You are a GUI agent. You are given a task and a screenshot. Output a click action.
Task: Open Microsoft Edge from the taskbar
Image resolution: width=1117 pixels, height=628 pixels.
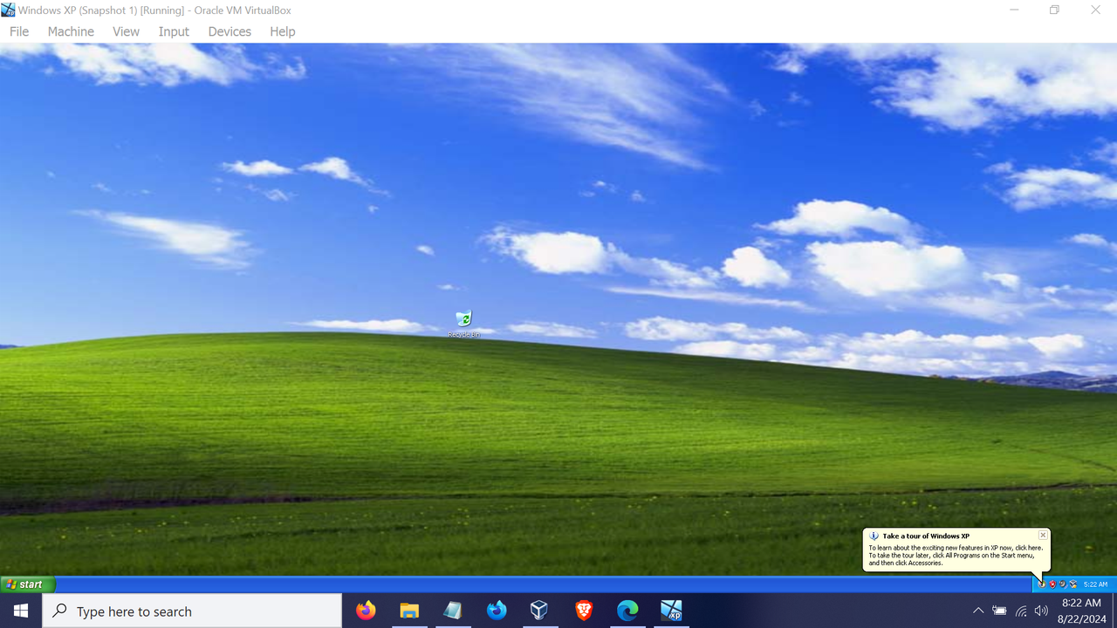coord(627,610)
